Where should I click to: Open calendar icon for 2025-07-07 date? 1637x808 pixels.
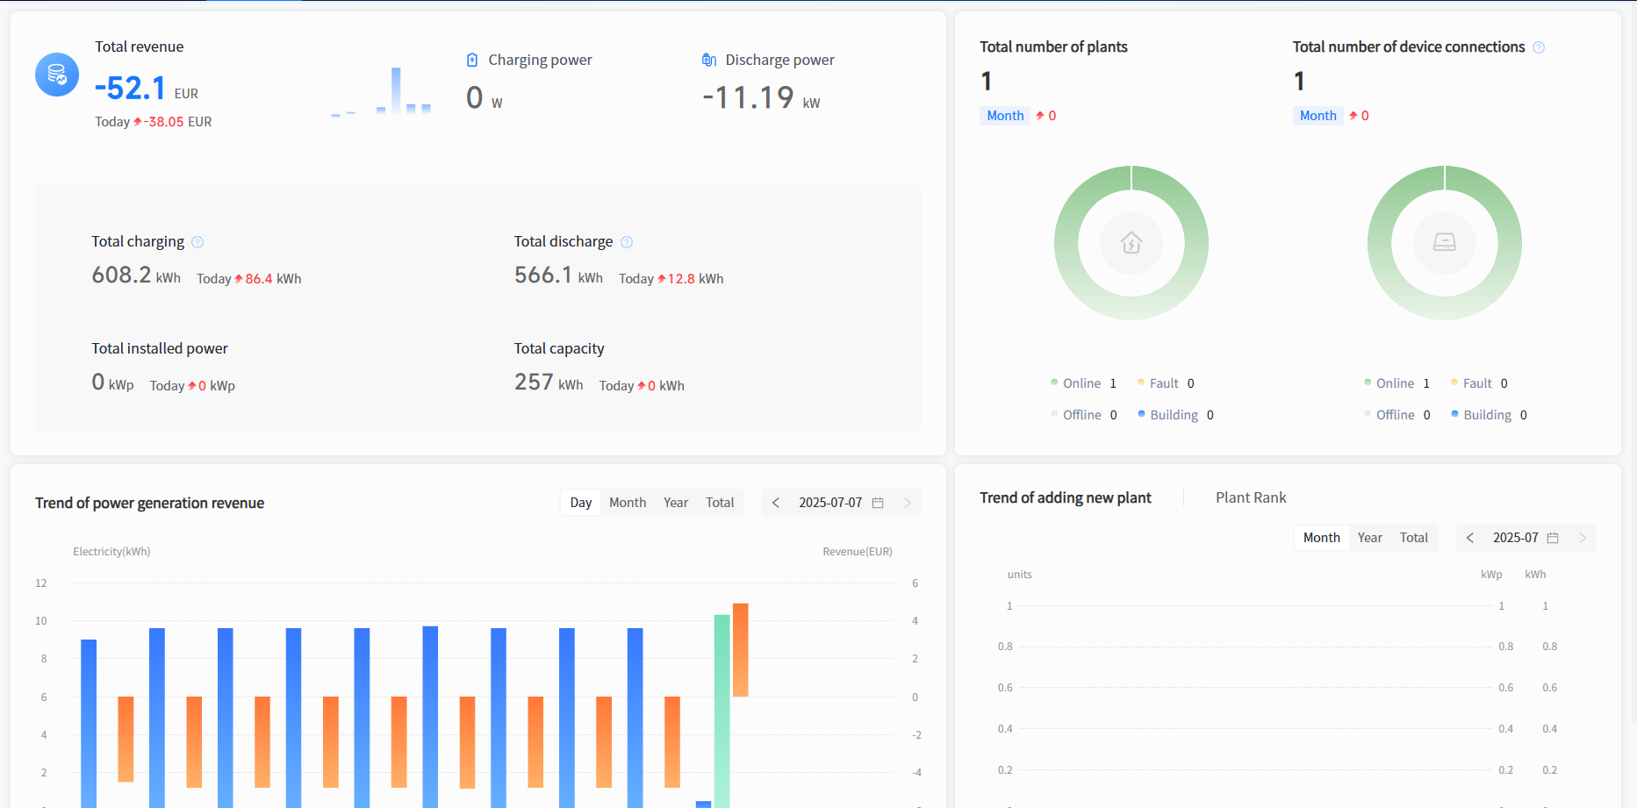(878, 503)
